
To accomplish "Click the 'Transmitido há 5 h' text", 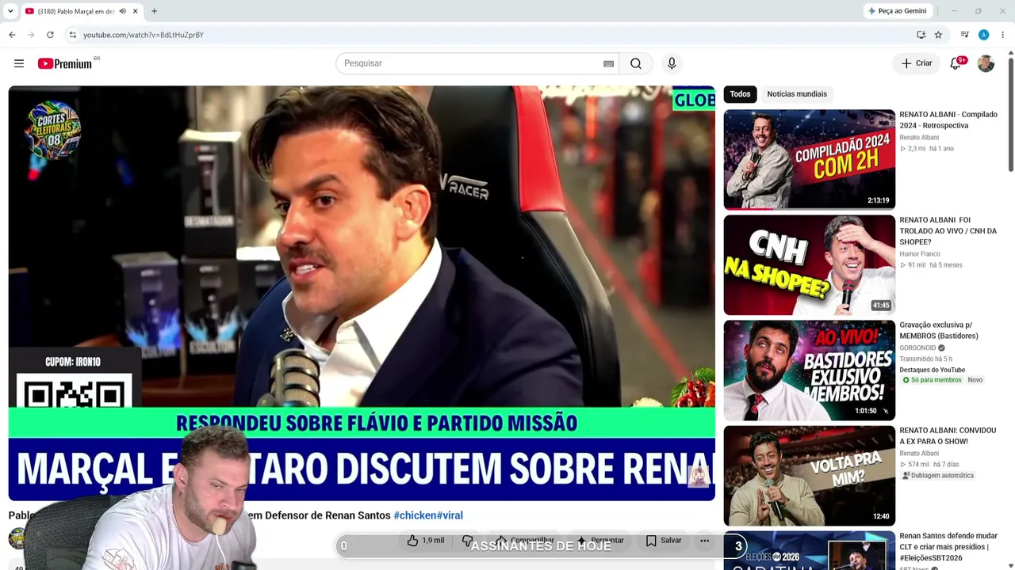I will click(x=926, y=359).
